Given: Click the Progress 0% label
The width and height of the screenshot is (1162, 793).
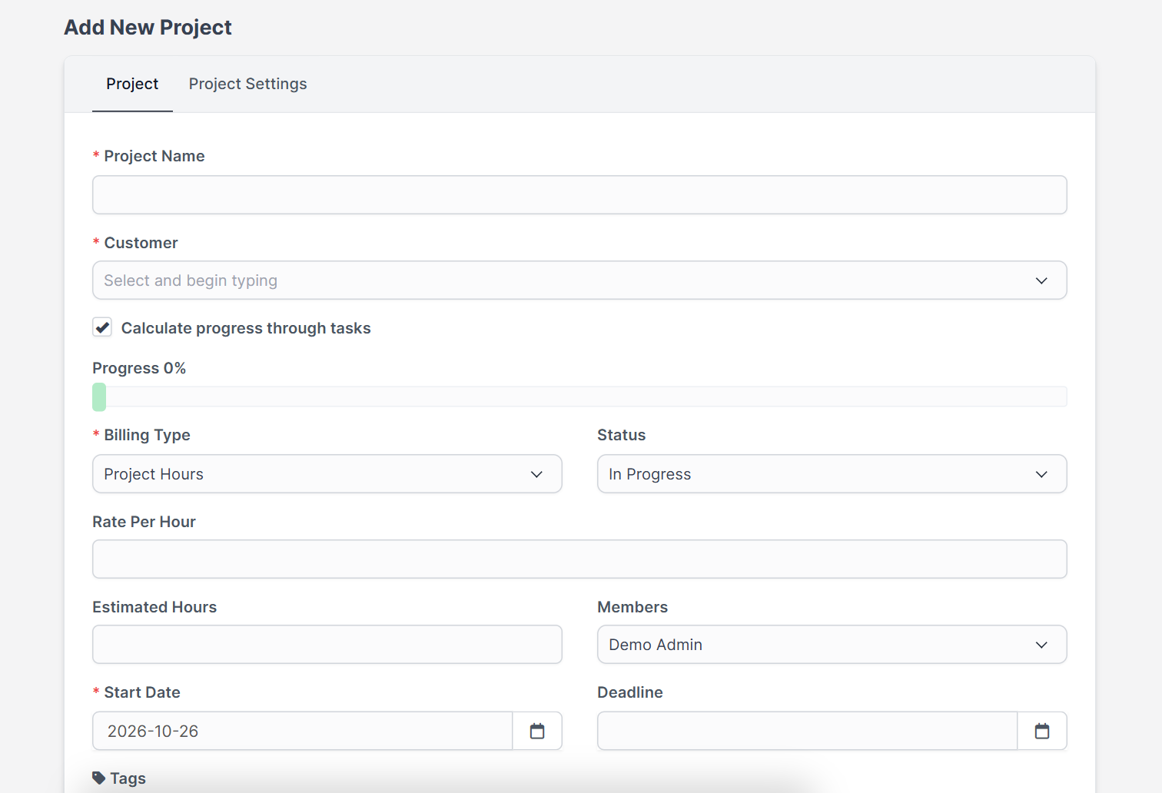Looking at the screenshot, I should (x=139, y=368).
